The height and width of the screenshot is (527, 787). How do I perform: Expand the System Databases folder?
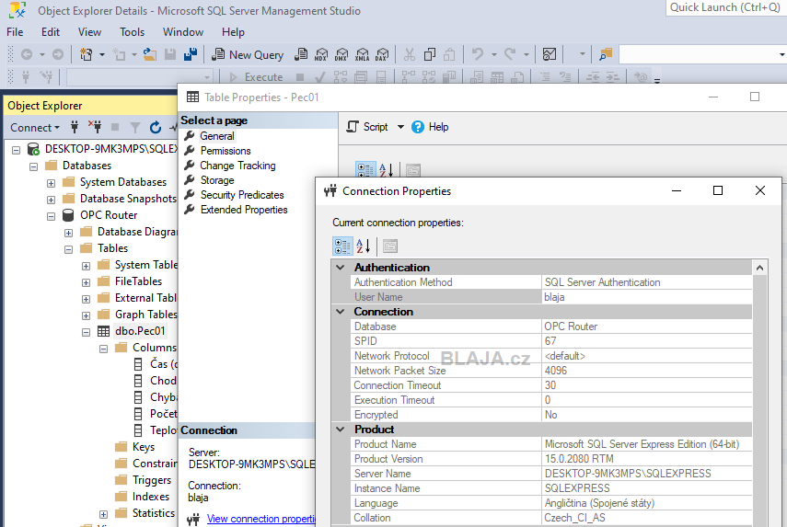(x=52, y=182)
